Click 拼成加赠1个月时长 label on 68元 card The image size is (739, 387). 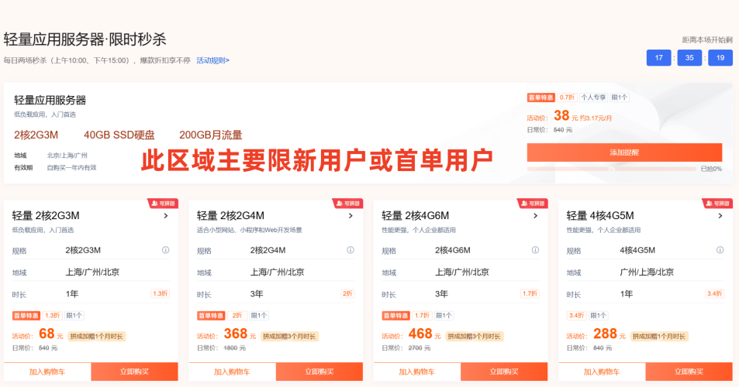[x=97, y=336]
